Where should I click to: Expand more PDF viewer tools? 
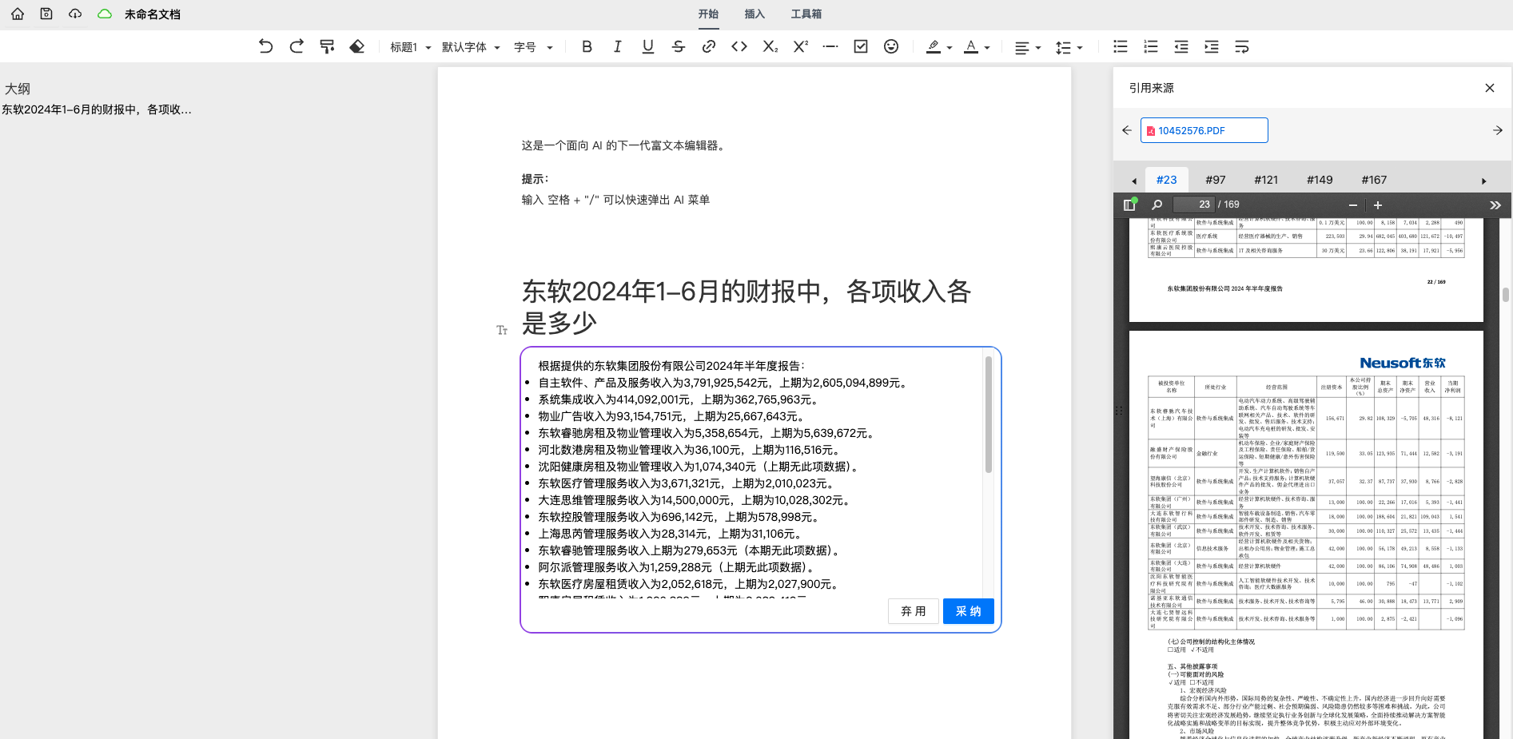(x=1495, y=205)
